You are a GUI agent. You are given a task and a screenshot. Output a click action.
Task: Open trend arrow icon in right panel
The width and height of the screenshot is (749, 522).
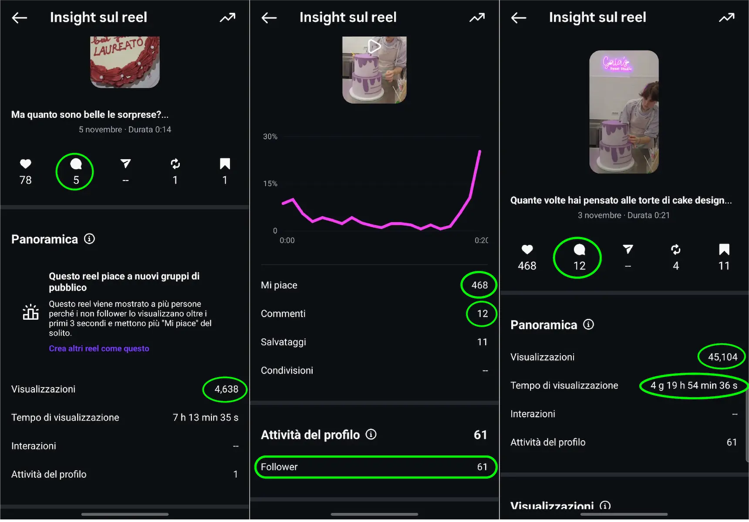point(726,17)
